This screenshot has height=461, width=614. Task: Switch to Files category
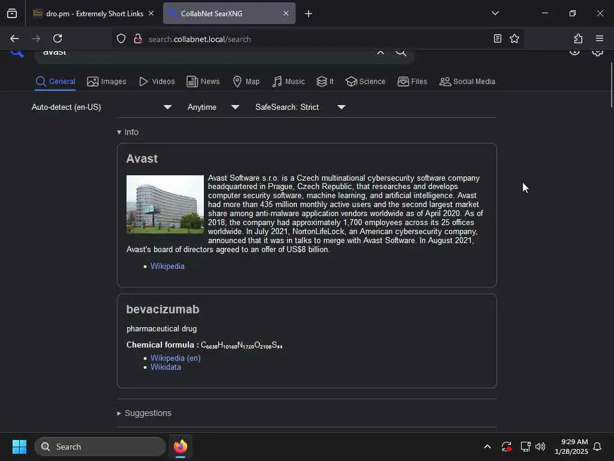(413, 82)
